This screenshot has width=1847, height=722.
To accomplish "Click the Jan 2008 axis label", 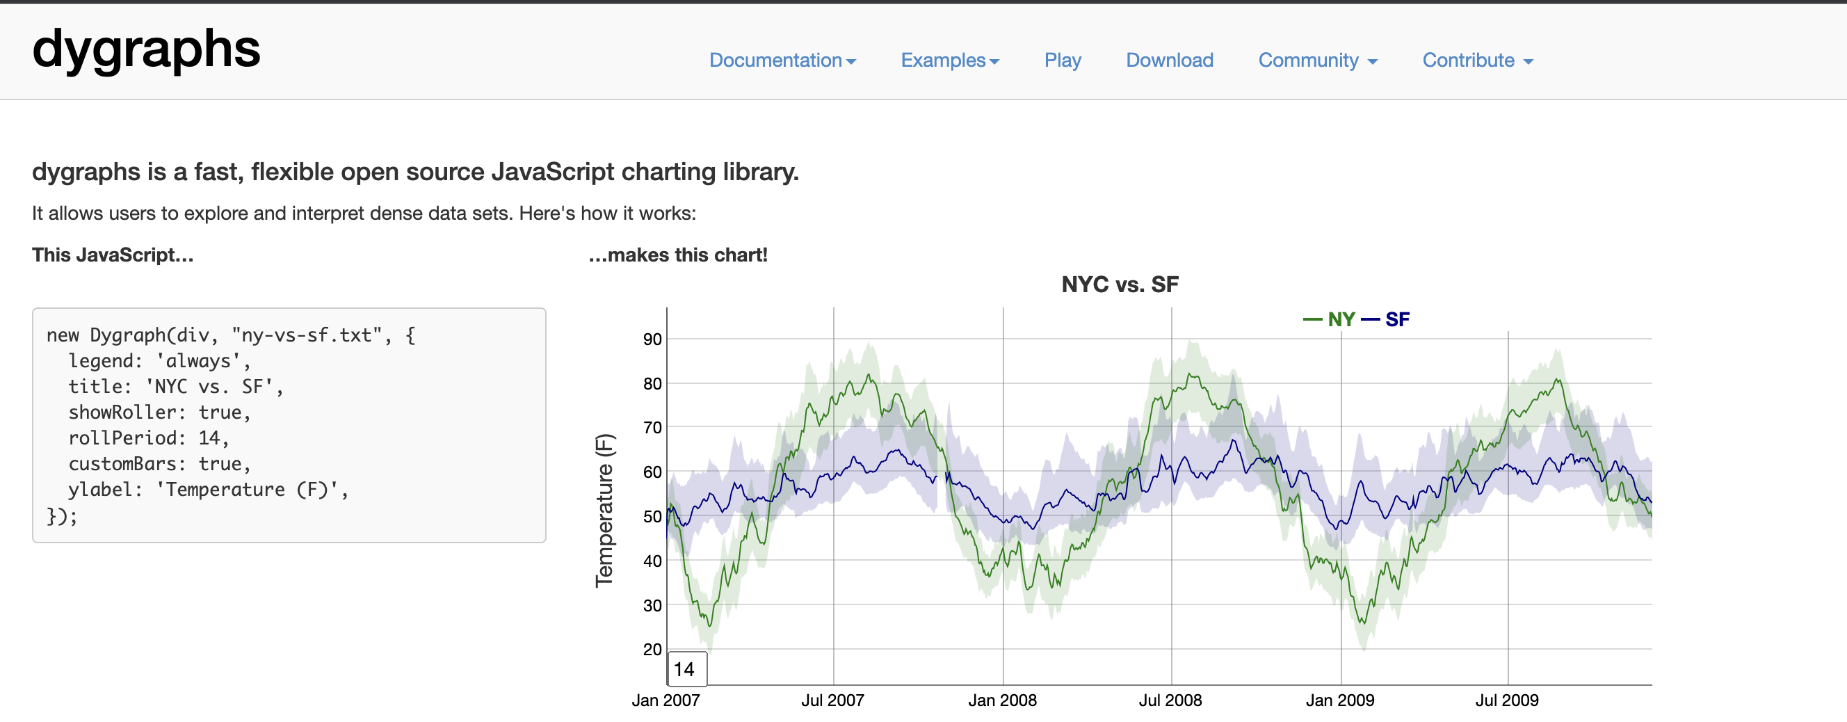I will pos(1002,700).
